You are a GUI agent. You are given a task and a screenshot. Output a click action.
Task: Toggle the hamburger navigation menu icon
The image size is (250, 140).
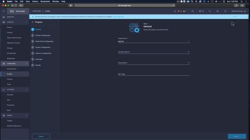4,11
